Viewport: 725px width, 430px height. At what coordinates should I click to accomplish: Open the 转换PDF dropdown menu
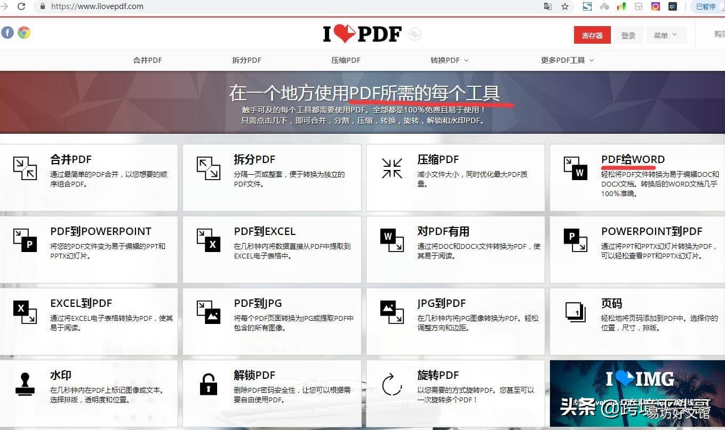click(449, 60)
